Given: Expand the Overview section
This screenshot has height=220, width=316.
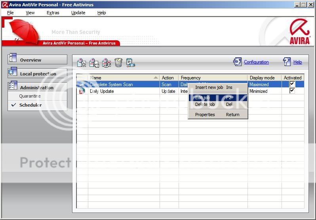Looking at the screenshot, I should click(x=37, y=60).
